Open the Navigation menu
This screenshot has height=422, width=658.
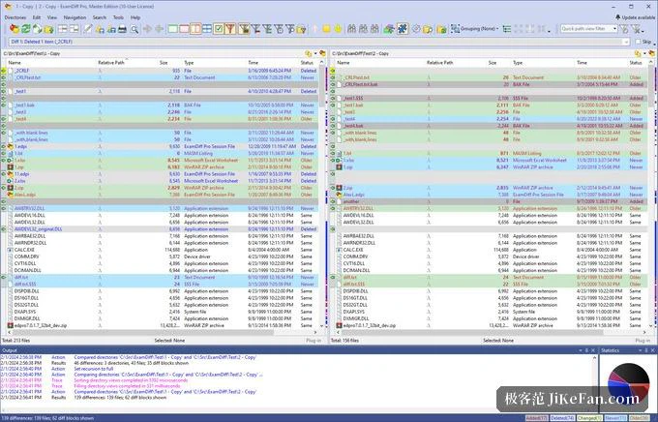click(75, 17)
